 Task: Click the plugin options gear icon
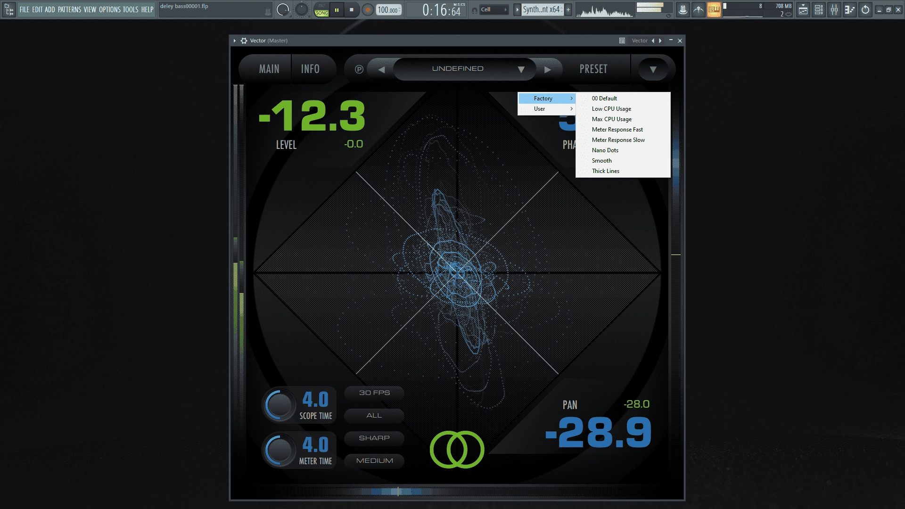[244, 41]
